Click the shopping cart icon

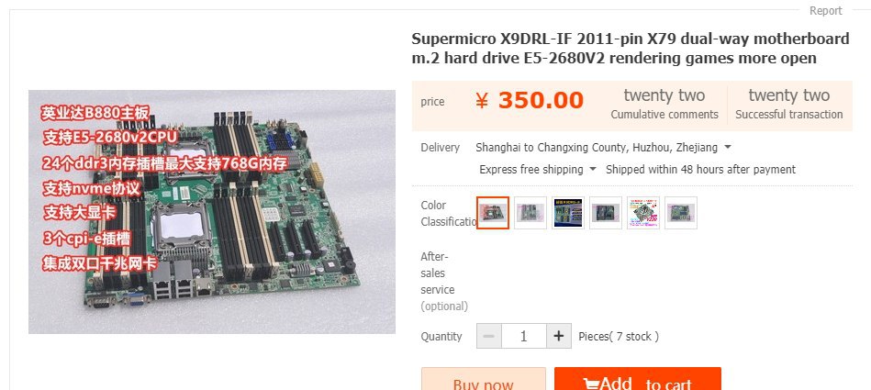tap(590, 384)
